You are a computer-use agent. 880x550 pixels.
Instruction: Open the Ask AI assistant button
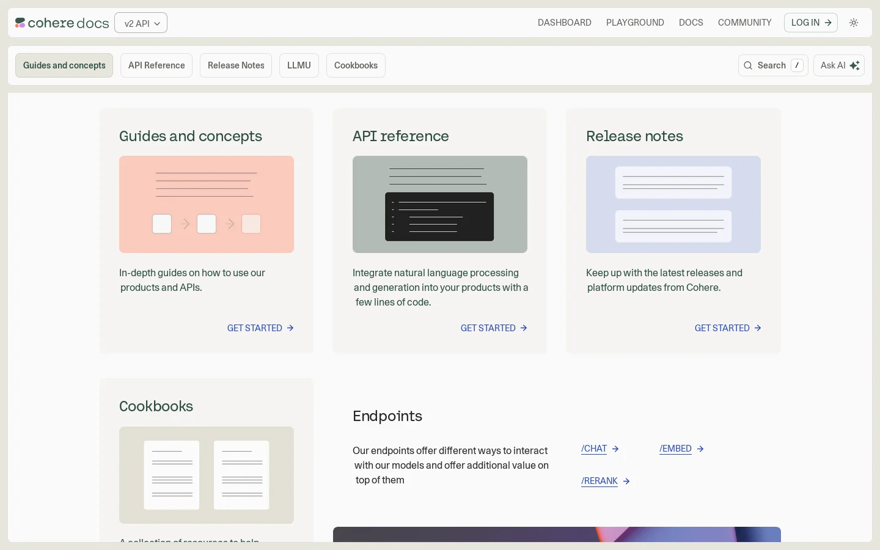tap(839, 65)
